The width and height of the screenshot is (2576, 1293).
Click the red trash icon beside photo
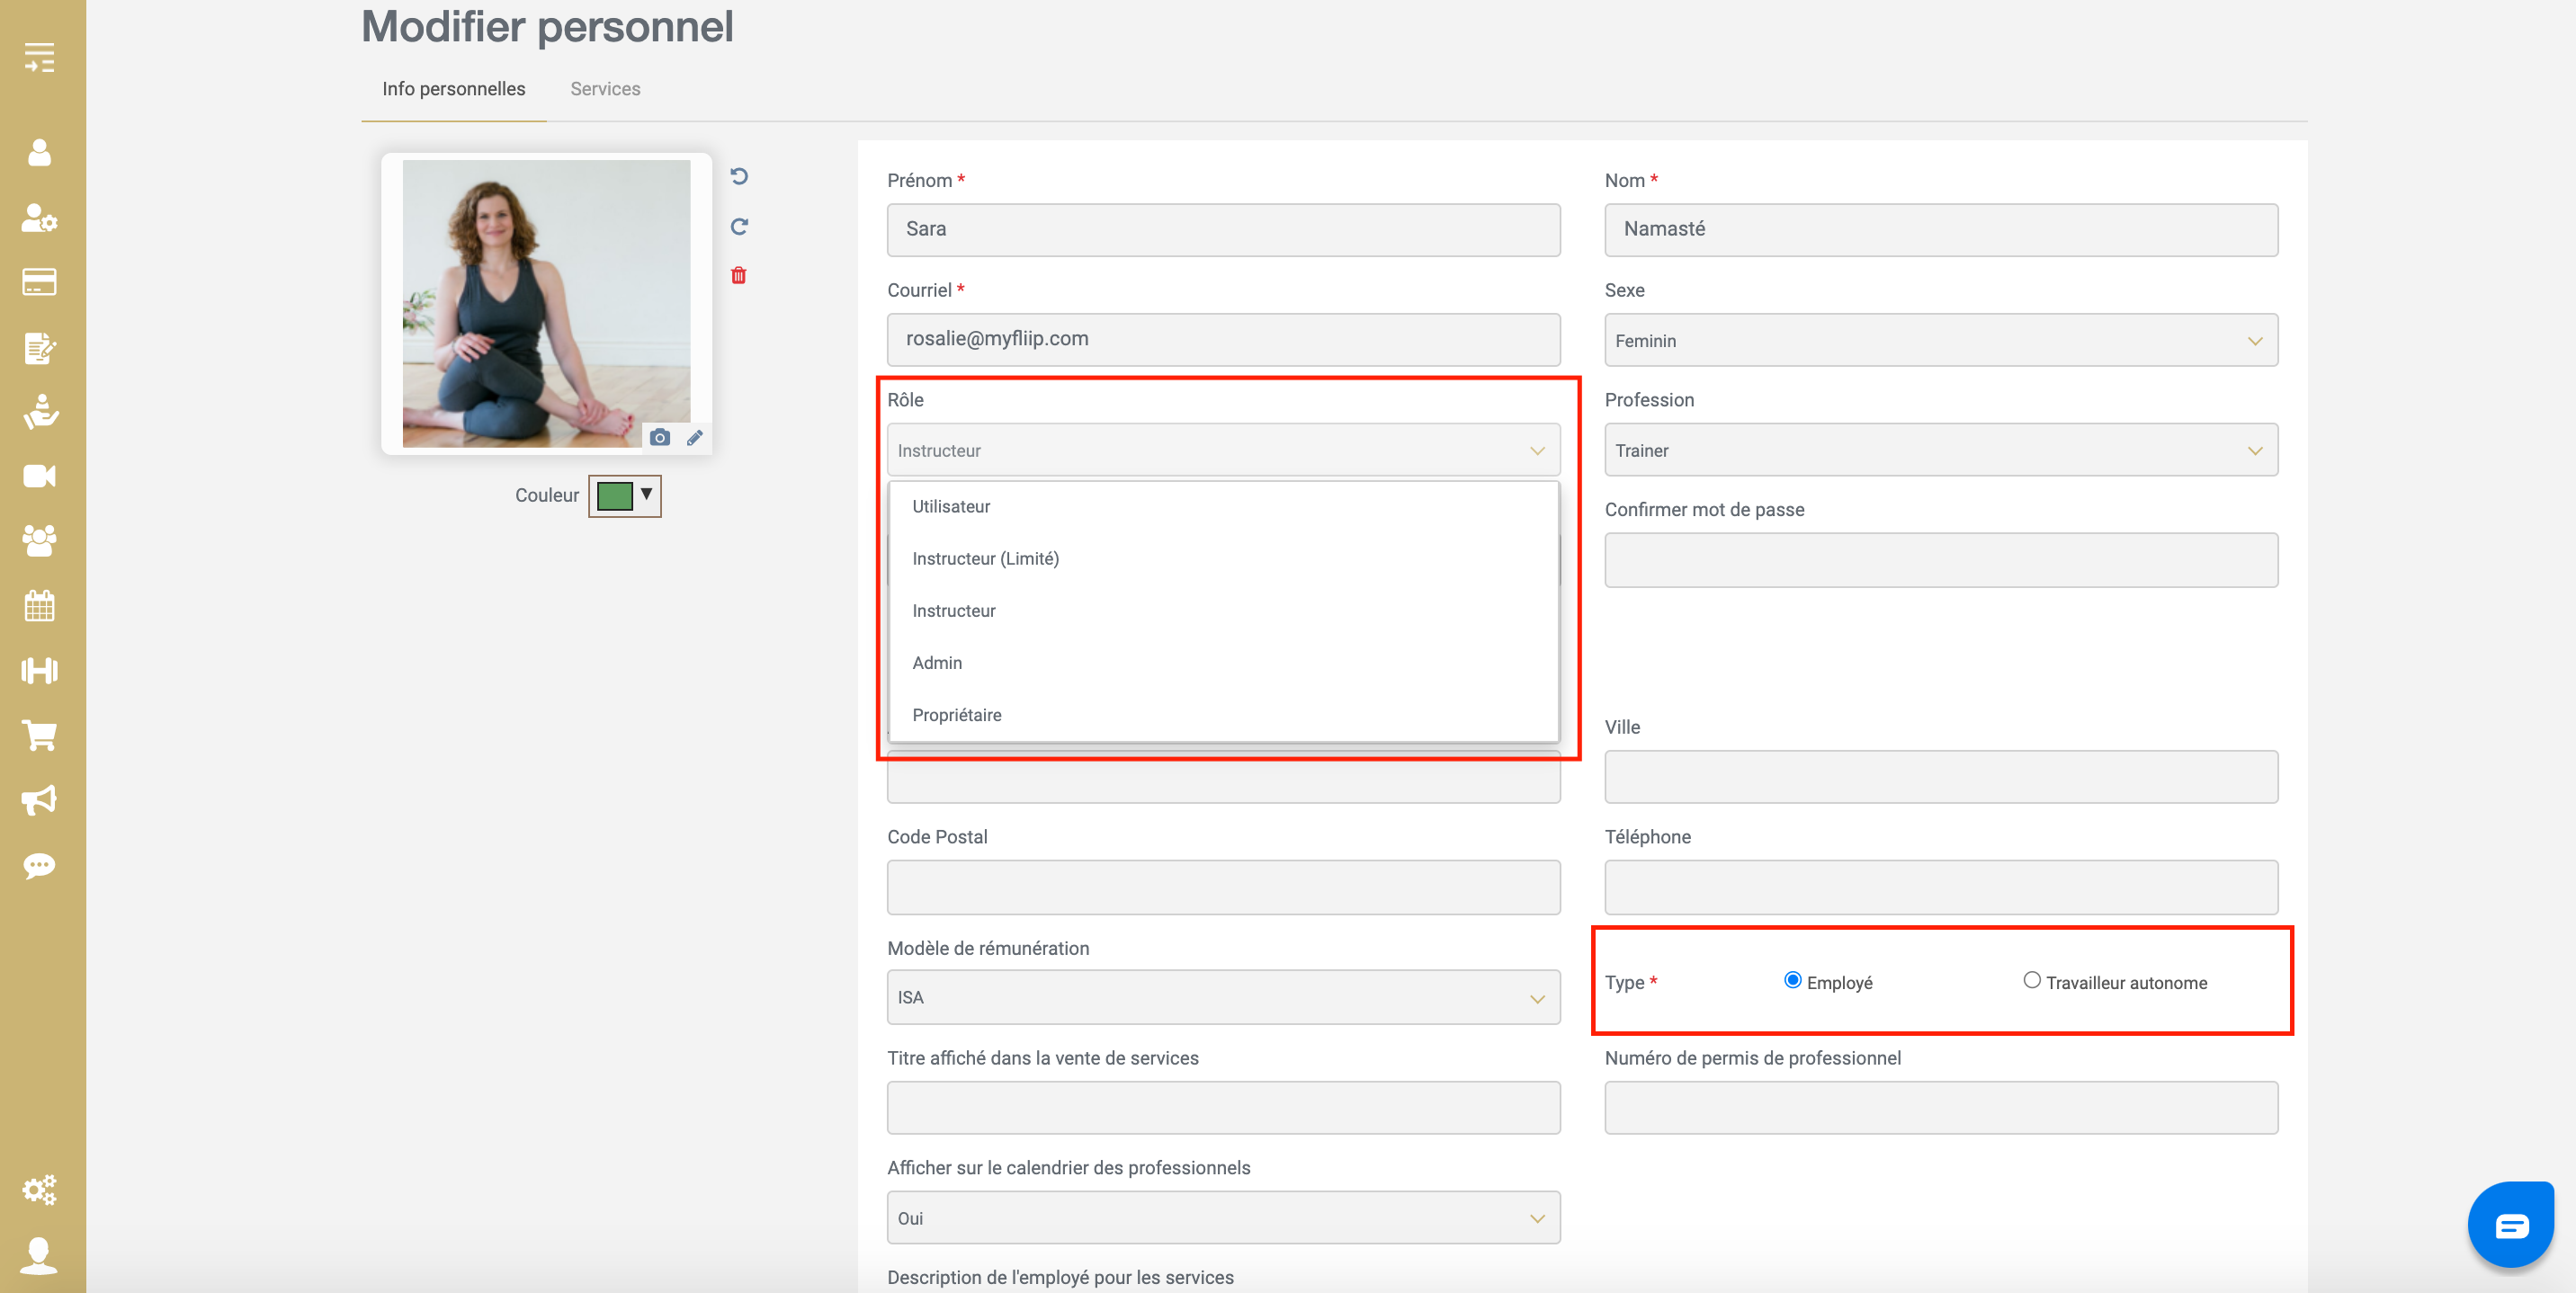click(738, 275)
